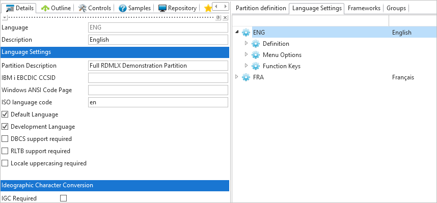Expand the Menu Options tree node
Screen dimensions: 437x203
[246, 54]
